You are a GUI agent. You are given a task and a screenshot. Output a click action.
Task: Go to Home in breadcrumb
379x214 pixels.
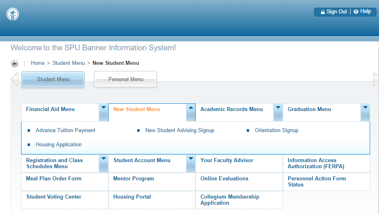pyautogui.click(x=38, y=63)
